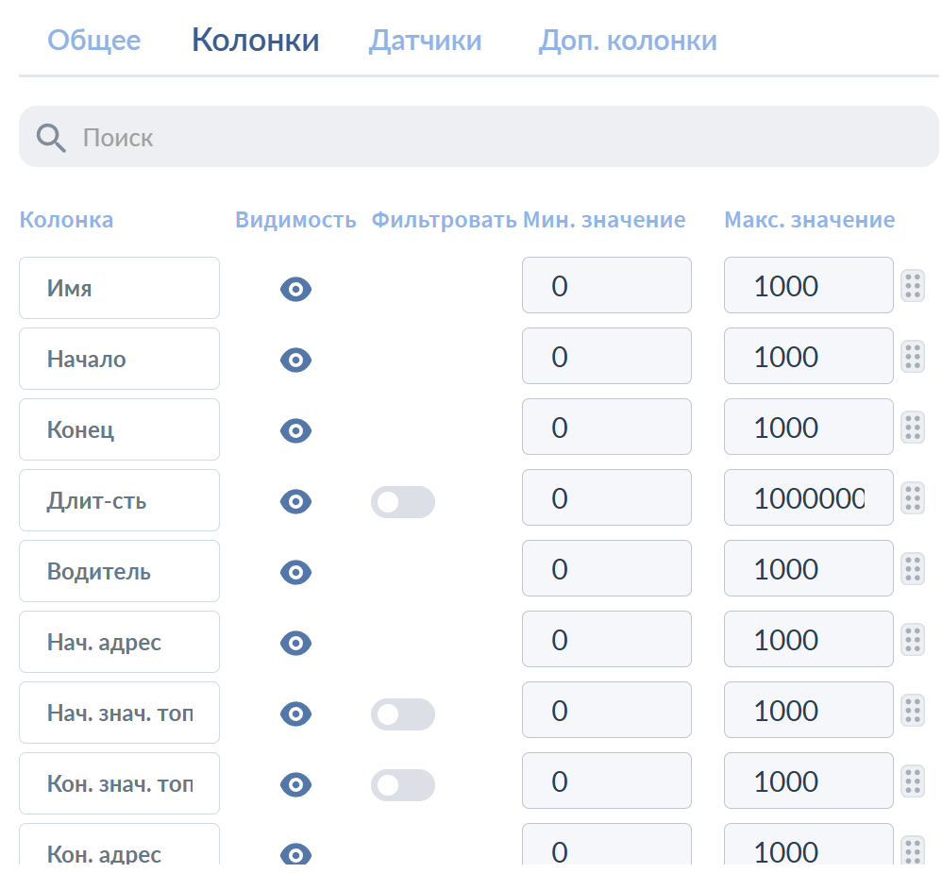Screen dimensions: 942x873
Task: Focus the Длит-сть max value field
Action: coord(808,497)
